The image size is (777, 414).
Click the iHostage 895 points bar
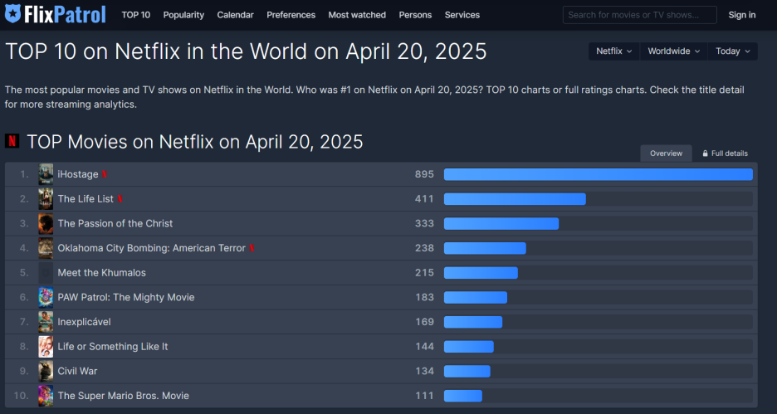tap(599, 174)
